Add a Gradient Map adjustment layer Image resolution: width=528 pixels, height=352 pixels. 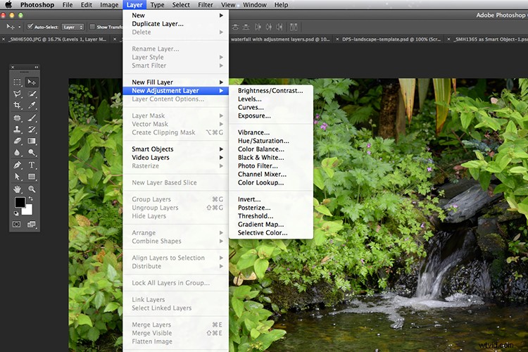pyautogui.click(x=271, y=225)
